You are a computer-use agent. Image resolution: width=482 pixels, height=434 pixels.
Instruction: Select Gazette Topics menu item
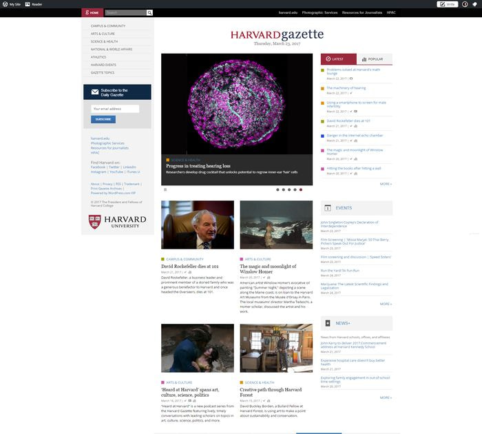pos(103,72)
